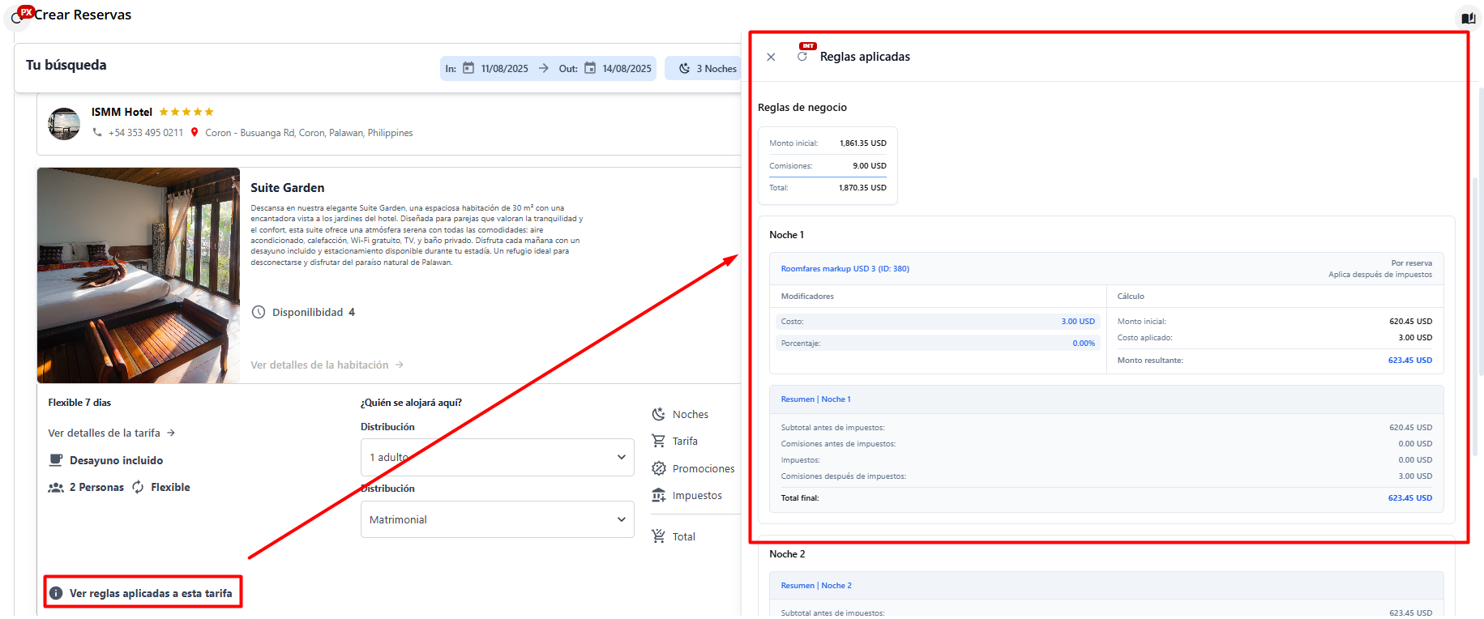The image size is (1484, 619).
Task: Click Ver reglas aplicadas a esta tarifa
Action: (151, 593)
